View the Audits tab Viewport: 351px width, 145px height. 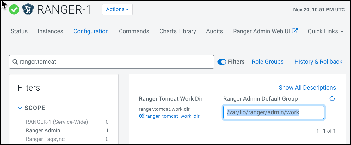(x=214, y=31)
